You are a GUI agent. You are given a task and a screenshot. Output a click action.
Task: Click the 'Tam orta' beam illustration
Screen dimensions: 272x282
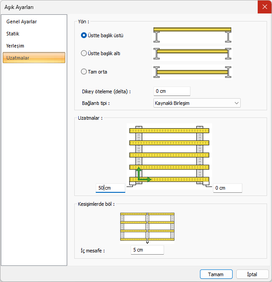click(x=192, y=71)
